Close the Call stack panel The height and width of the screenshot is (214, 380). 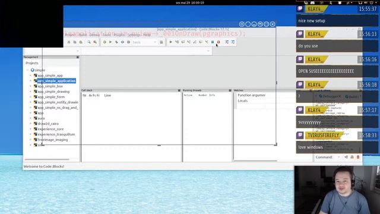click(179, 90)
